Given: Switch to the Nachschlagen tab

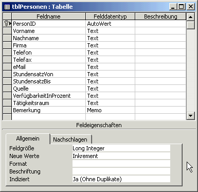Looking at the screenshot, I should point(70,139).
